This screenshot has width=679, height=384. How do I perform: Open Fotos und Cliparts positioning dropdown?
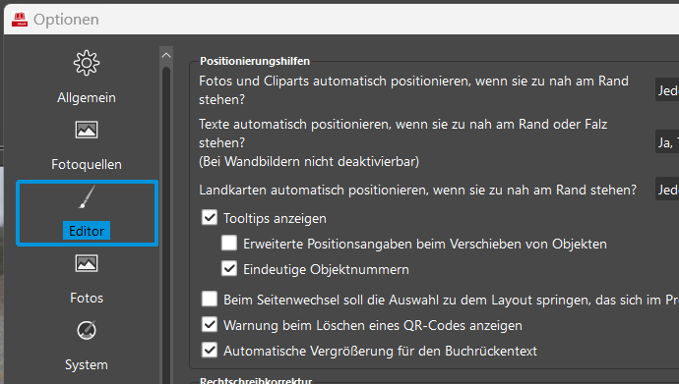667,89
